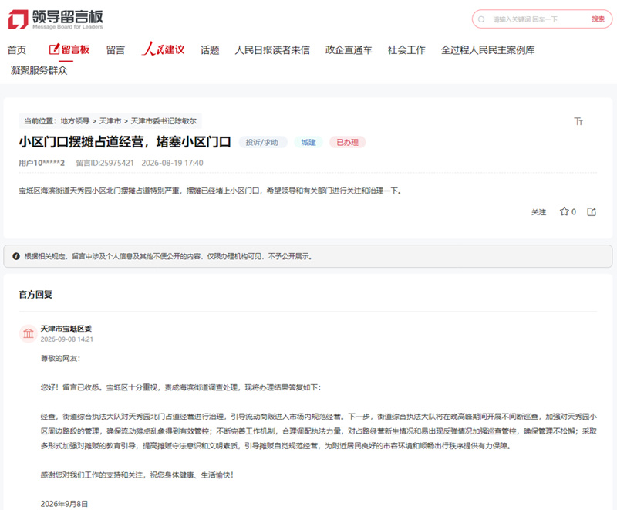Image resolution: width=617 pixels, height=510 pixels.
Task: Click the 关注 follow button
Action: tap(538, 212)
